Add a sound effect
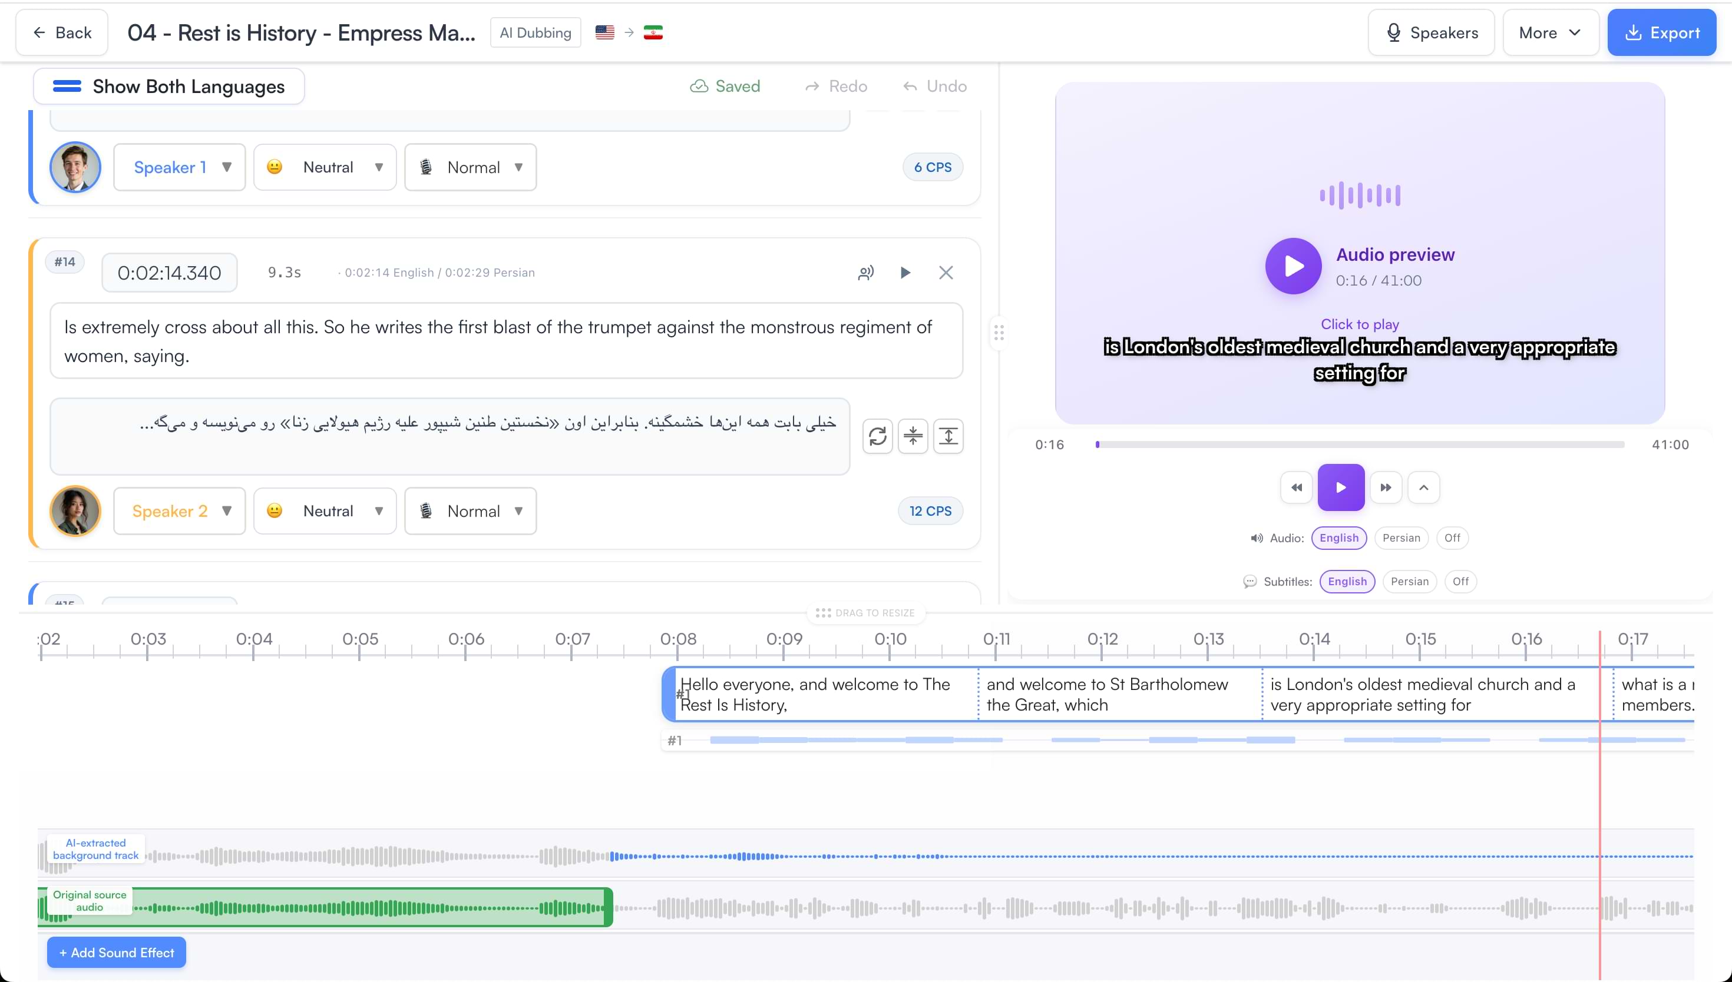 click(116, 953)
